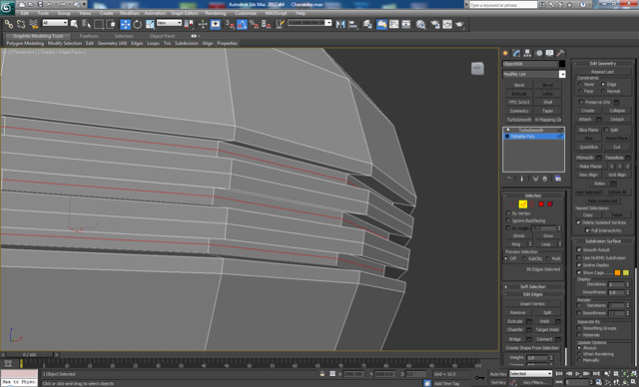Open the Selected key filter dropdown

pyautogui.click(x=530, y=374)
